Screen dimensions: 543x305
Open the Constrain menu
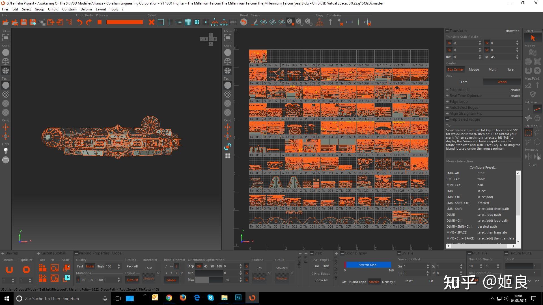tap(69, 9)
